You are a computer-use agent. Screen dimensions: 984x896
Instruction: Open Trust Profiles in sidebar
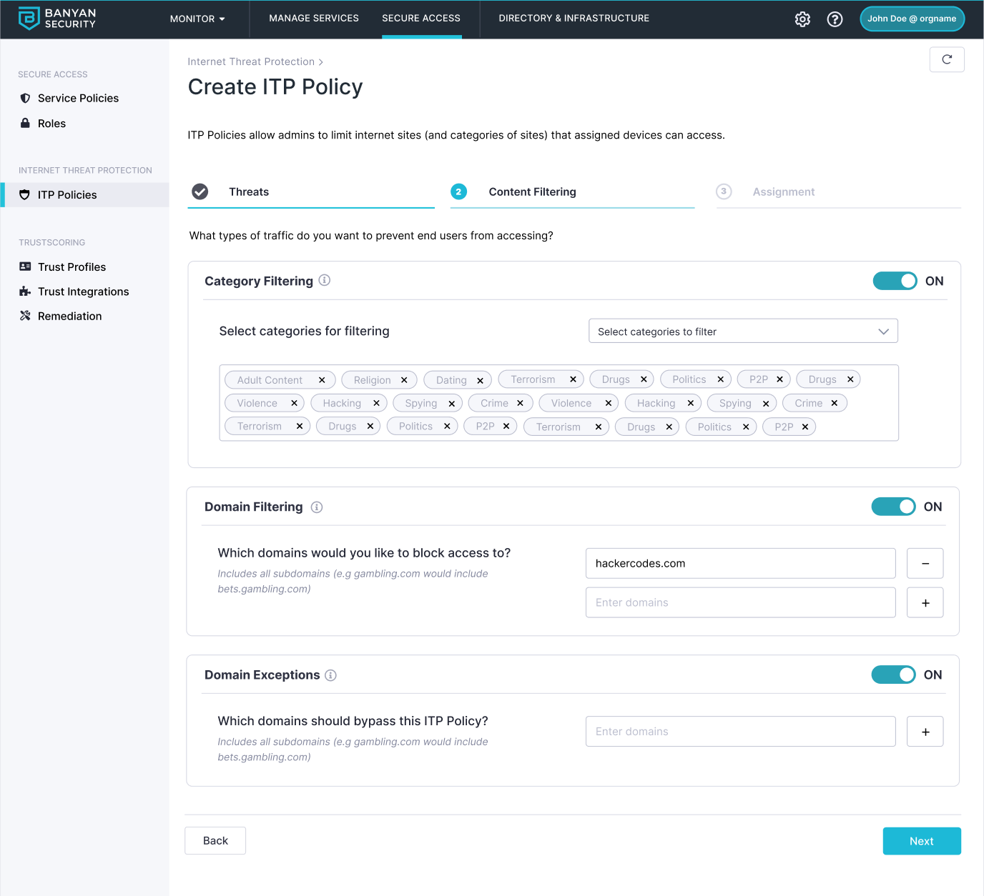(x=72, y=267)
